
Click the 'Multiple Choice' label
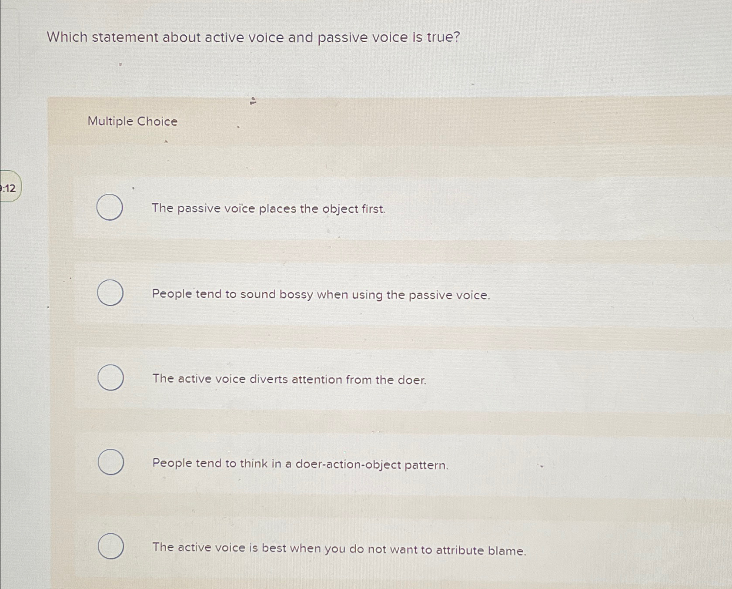(x=132, y=122)
